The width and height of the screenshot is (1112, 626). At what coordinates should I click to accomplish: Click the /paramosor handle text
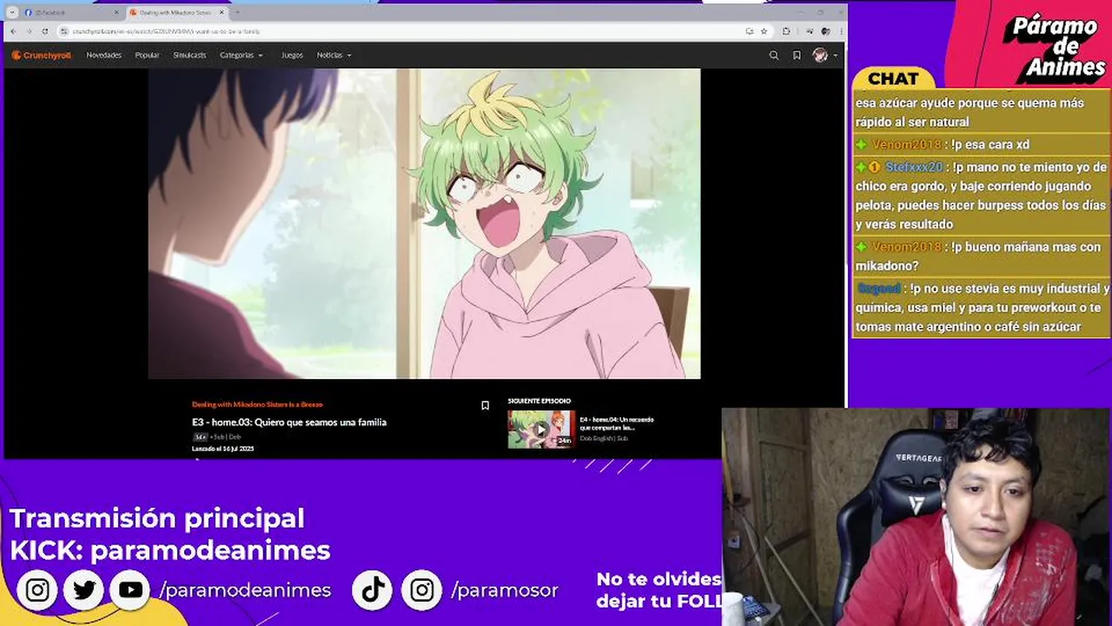click(x=504, y=590)
